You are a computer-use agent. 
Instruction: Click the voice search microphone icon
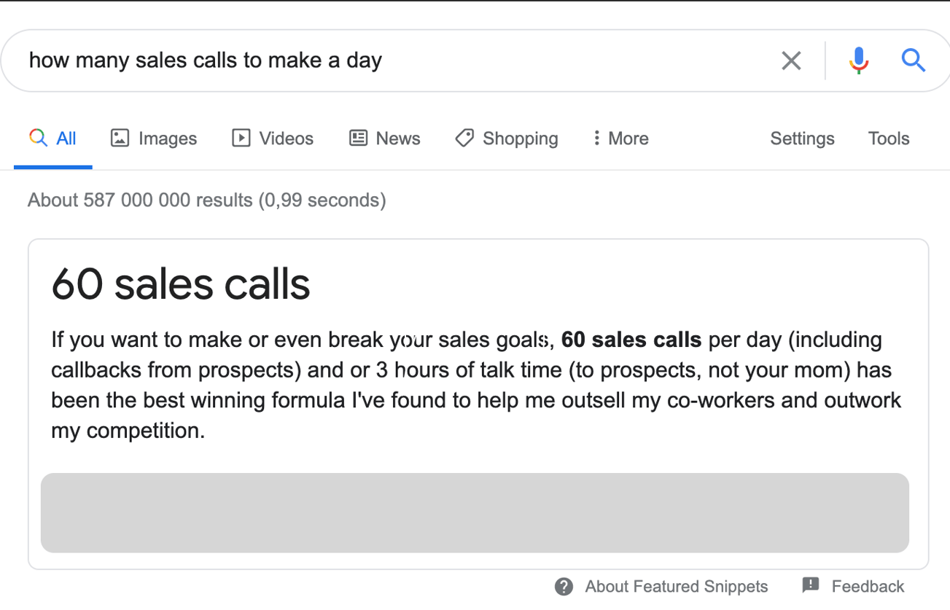click(859, 60)
